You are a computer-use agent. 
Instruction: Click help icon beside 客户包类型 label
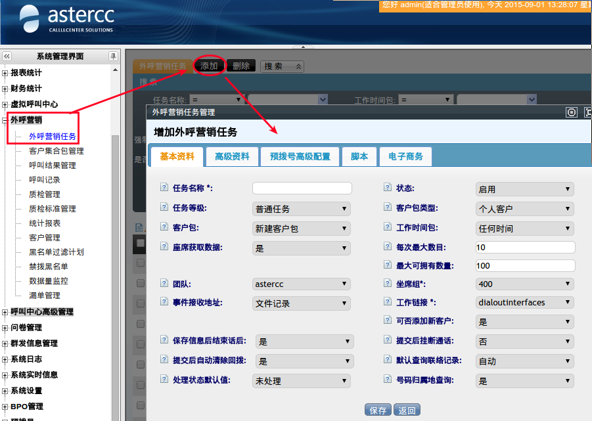click(388, 208)
